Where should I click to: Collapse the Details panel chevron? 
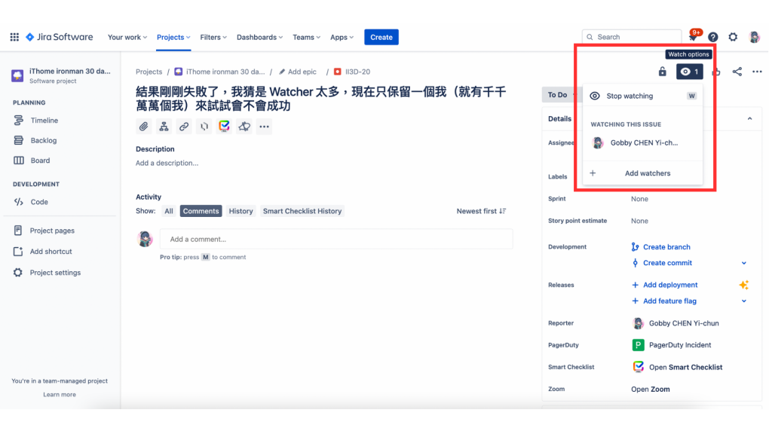pos(749,118)
